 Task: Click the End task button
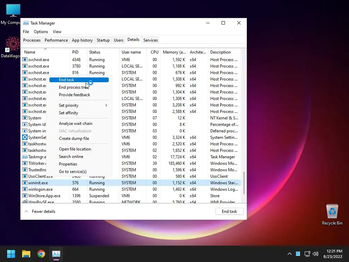click(229, 212)
